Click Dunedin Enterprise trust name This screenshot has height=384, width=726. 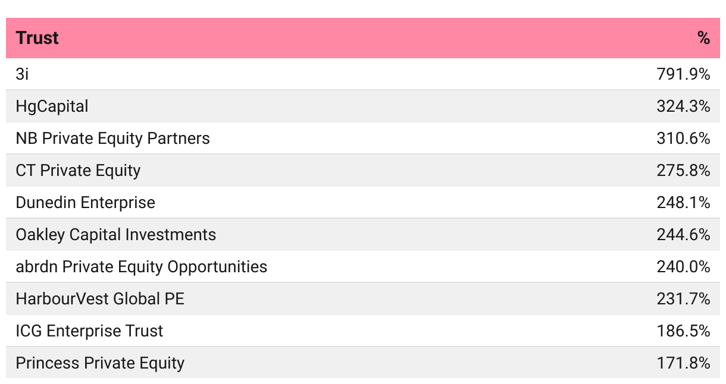85,203
